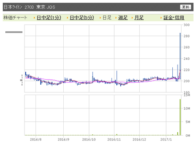This screenshot has width=196, height=147.
Task: Click the 240 price axis label
Action: [x=187, y=59]
